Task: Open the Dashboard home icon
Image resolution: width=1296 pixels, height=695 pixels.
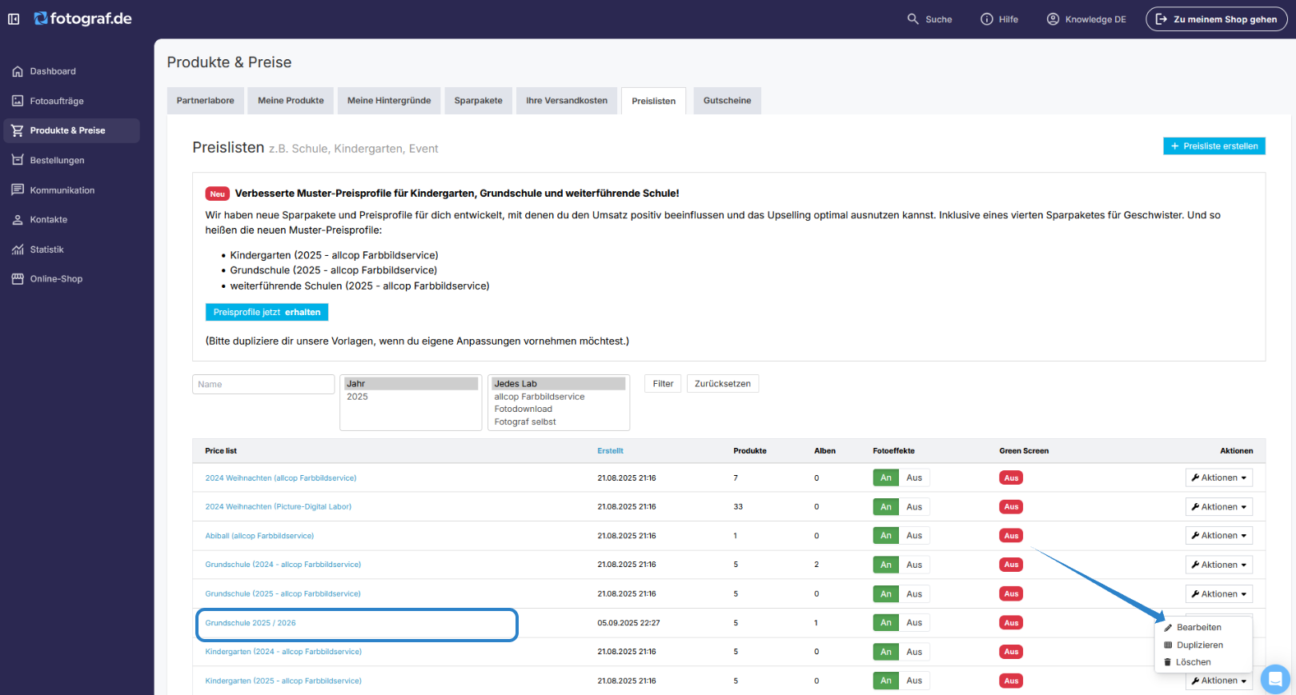Action: point(18,72)
